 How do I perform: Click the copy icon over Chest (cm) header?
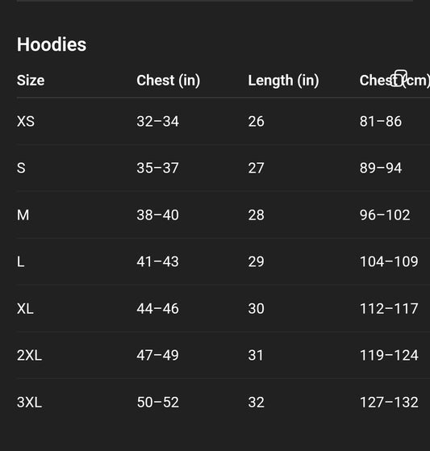click(x=400, y=78)
